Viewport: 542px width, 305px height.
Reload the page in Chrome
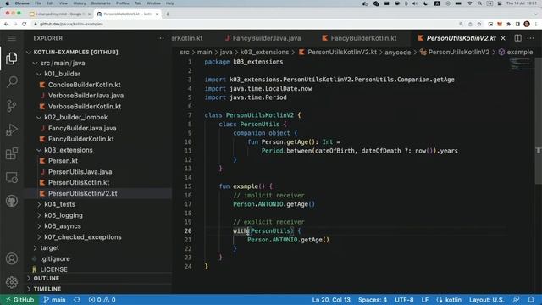24,24
